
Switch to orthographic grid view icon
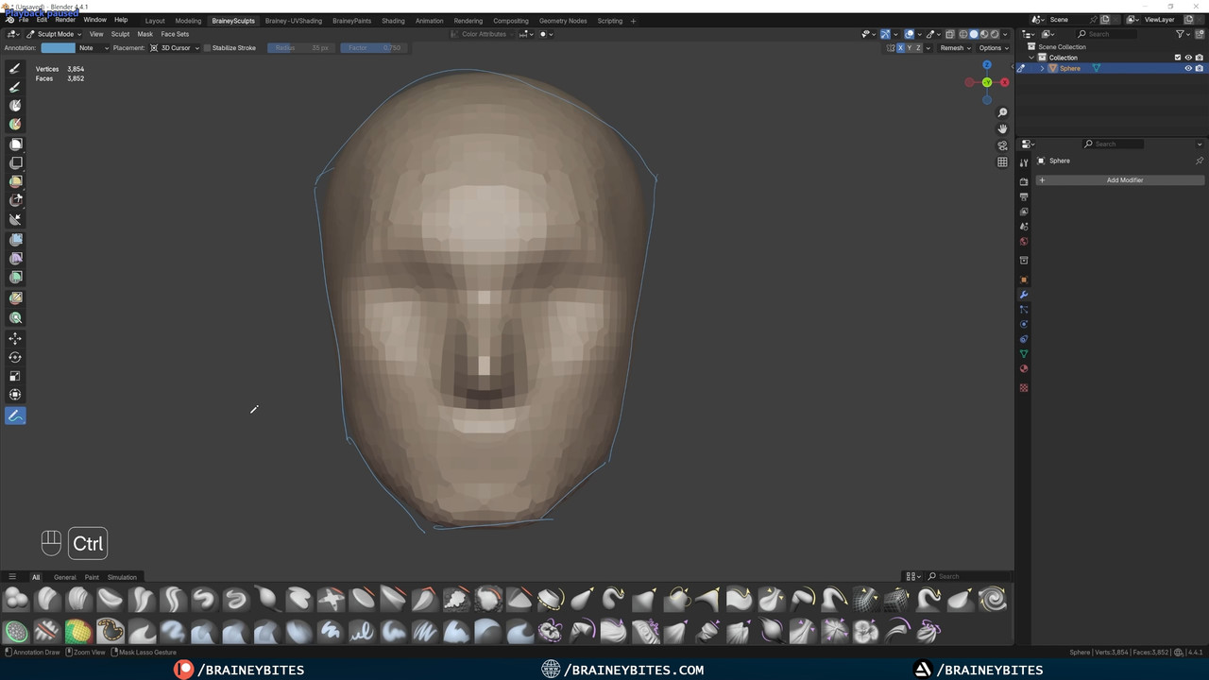[1002, 161]
